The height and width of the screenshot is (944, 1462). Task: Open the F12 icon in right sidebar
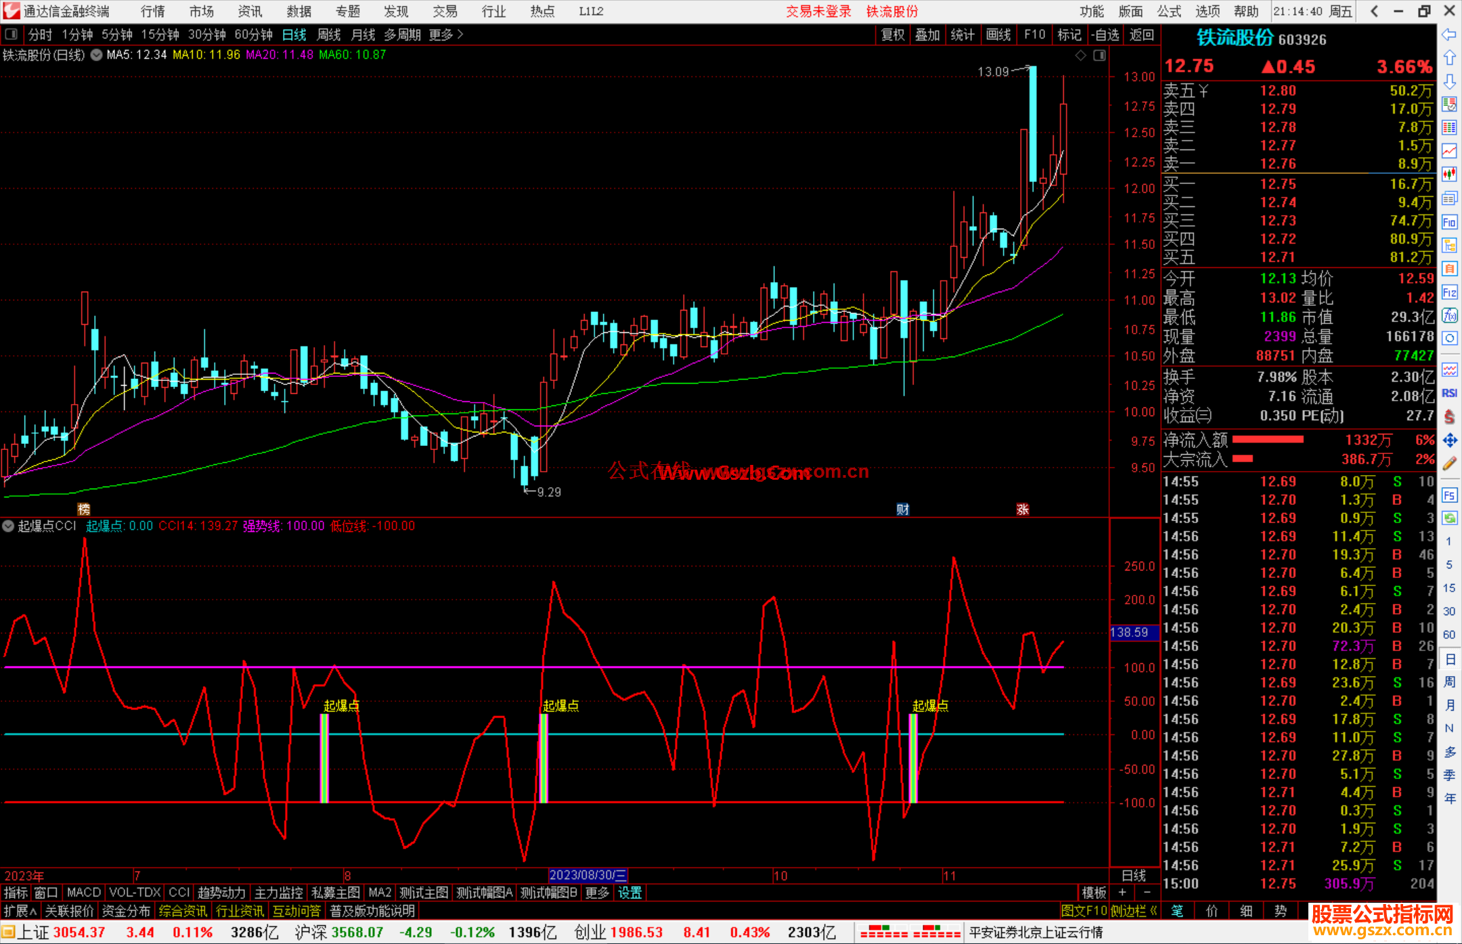pyautogui.click(x=1449, y=292)
